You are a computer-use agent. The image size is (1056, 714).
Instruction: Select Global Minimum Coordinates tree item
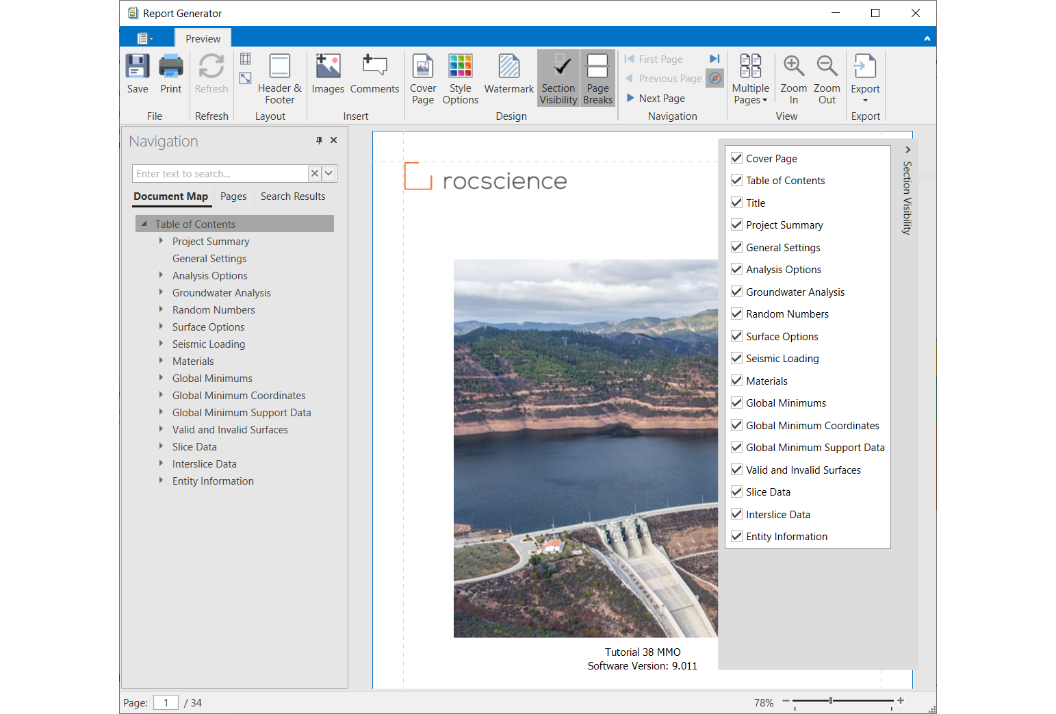pos(239,395)
